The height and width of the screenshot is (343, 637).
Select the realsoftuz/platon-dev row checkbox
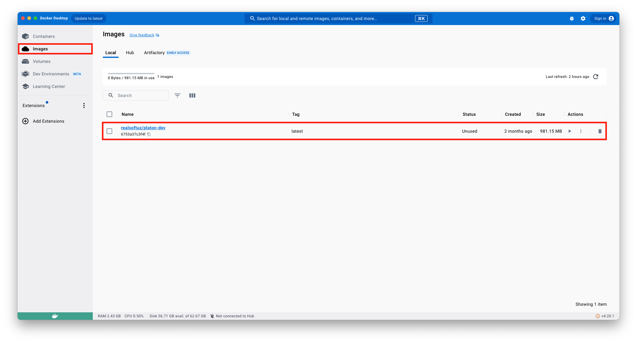pyautogui.click(x=109, y=131)
